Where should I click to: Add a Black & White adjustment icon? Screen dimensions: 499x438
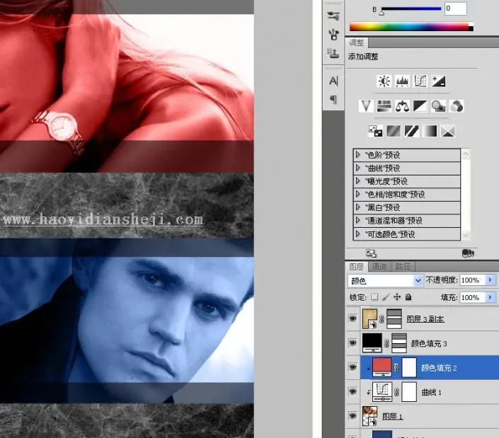420,106
